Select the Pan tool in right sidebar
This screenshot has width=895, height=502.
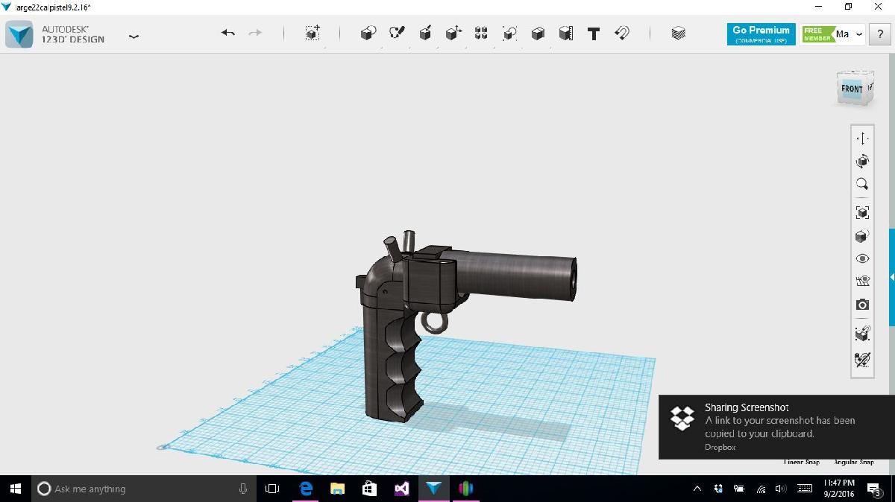[x=862, y=138]
